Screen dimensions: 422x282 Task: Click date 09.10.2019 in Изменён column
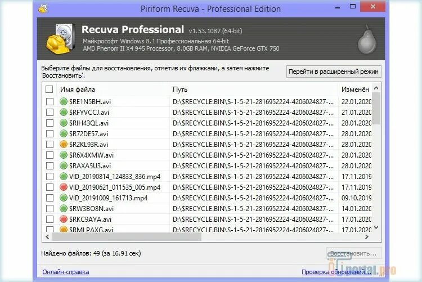pyautogui.click(x=356, y=198)
